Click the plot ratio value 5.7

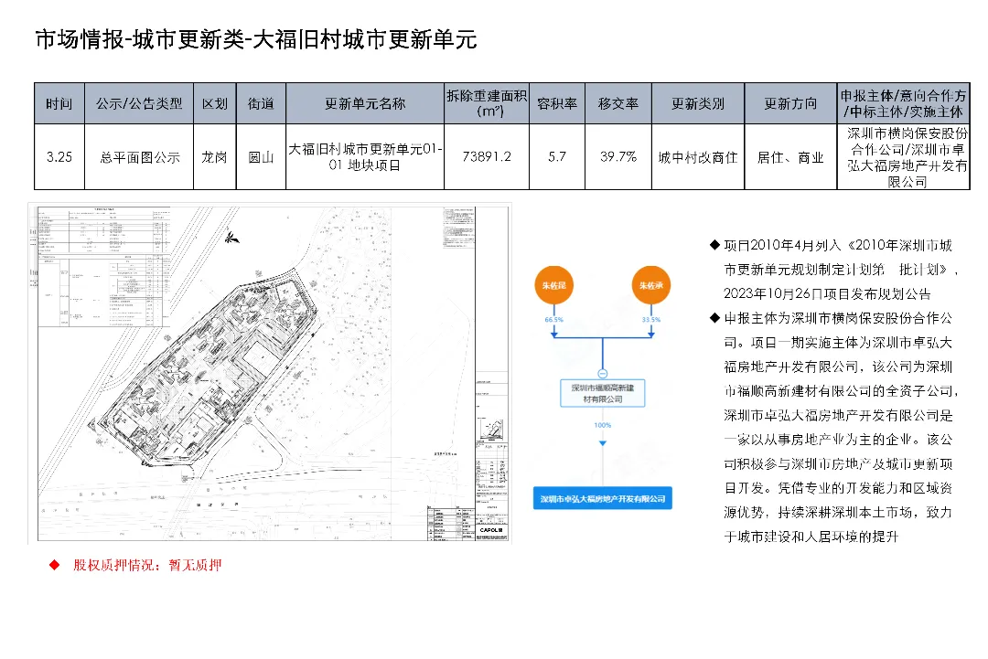coord(557,156)
